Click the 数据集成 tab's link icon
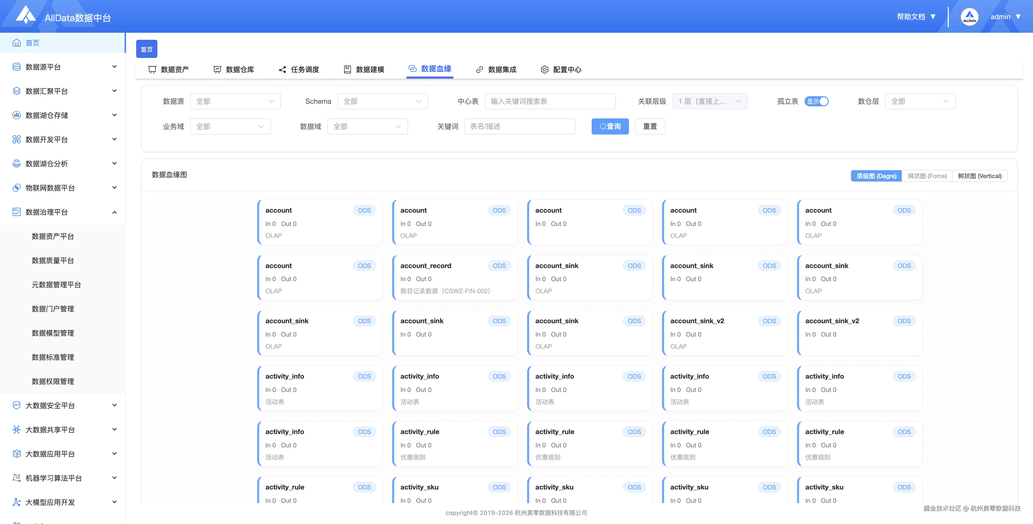Screen dimensions: 1033x524 479,70
